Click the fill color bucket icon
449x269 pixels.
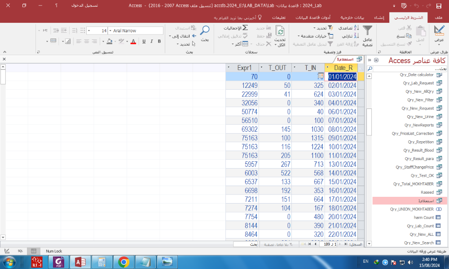click(x=110, y=41)
